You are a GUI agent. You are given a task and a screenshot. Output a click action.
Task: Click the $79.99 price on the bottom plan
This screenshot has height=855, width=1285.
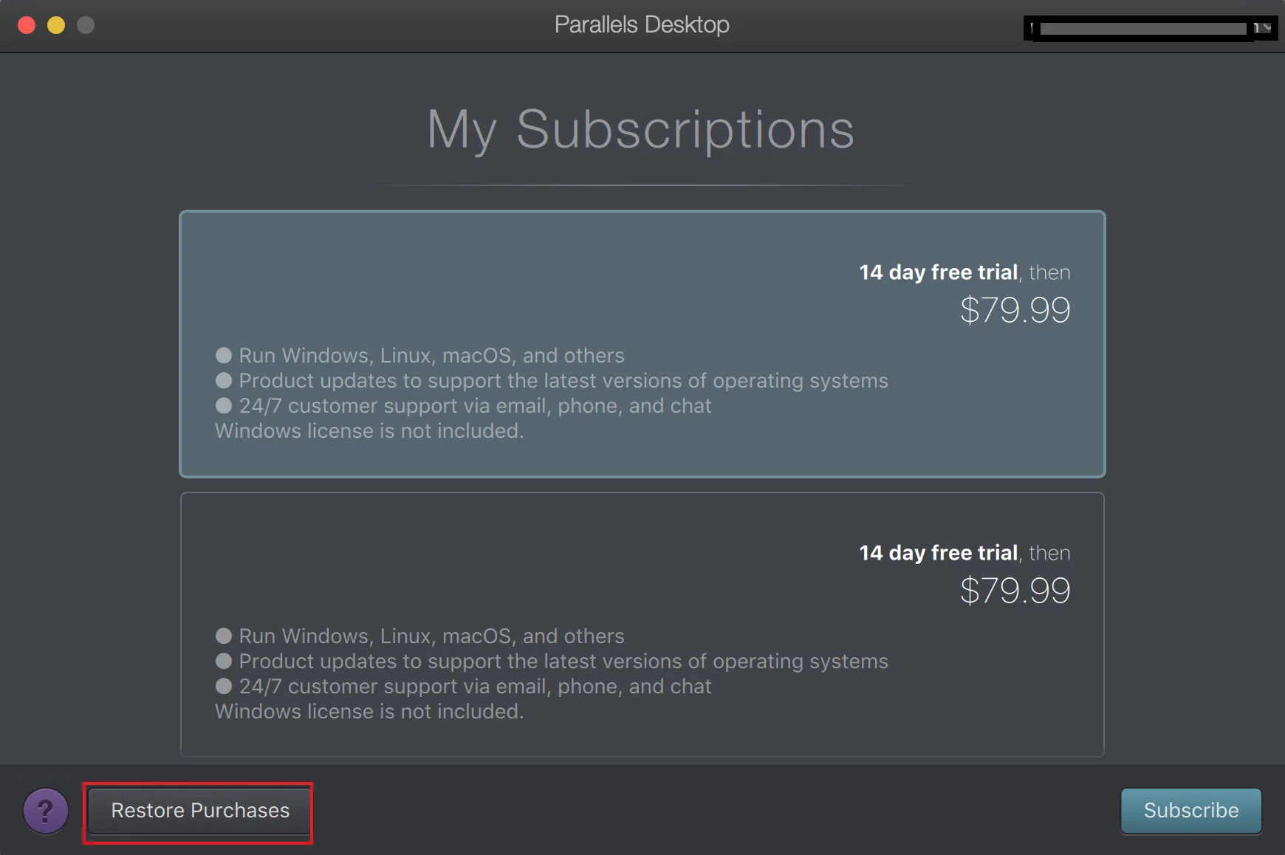pyautogui.click(x=1015, y=589)
